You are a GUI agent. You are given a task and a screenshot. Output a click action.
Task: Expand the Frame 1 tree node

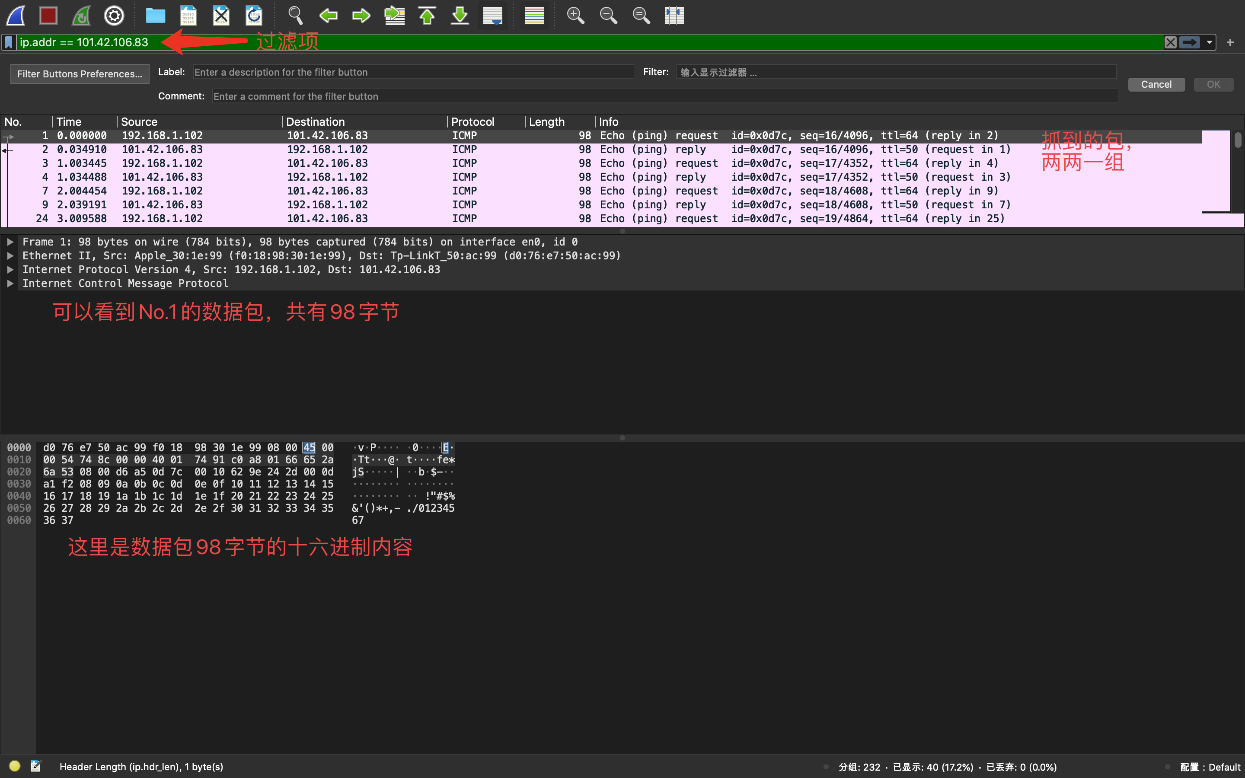pyautogui.click(x=10, y=242)
